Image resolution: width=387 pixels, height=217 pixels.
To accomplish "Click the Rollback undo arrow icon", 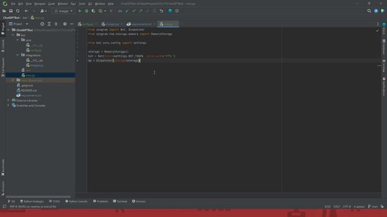I will point(161,11).
